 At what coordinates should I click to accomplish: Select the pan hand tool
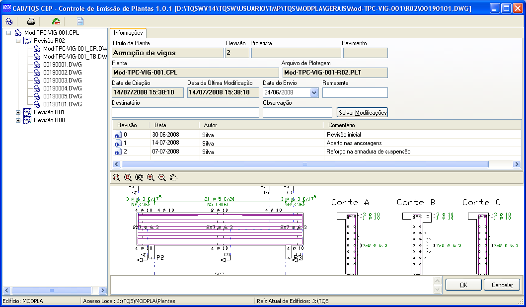[x=173, y=177]
